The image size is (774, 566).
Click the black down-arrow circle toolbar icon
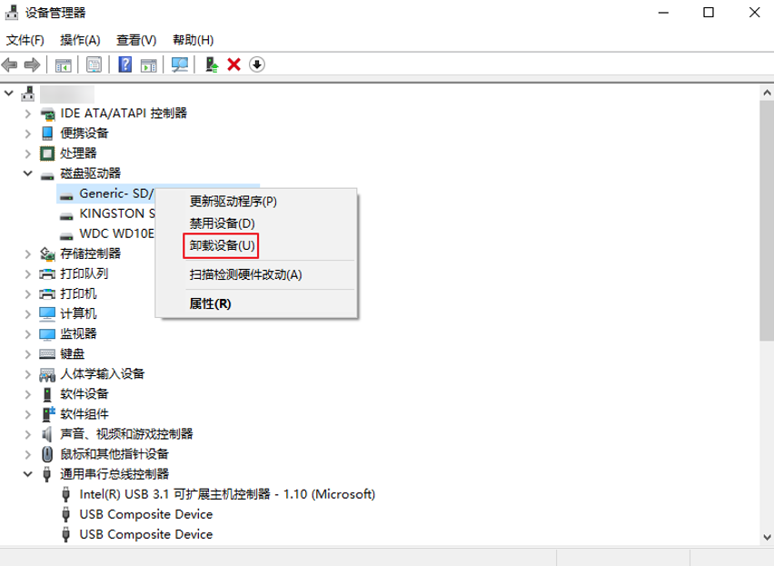click(257, 65)
